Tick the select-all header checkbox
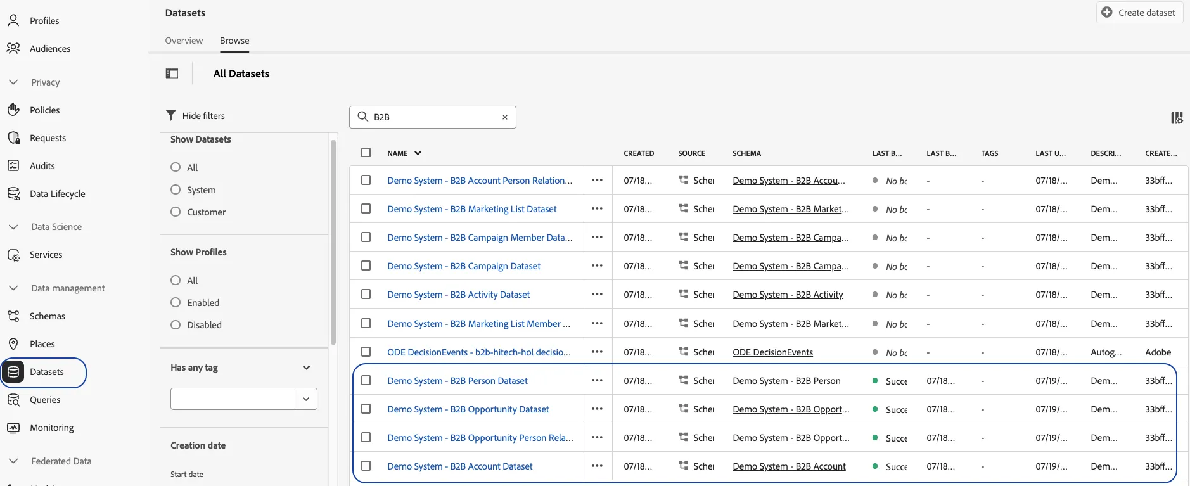Viewport: 1190px width, 486px height. tap(366, 152)
